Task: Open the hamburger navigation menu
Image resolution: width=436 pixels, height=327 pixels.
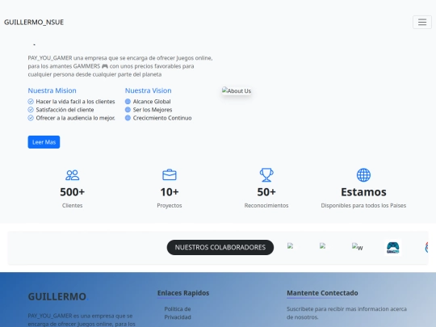Action: click(x=421, y=22)
